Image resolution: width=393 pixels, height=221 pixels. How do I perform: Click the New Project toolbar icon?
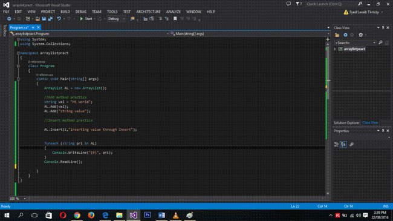28,19
